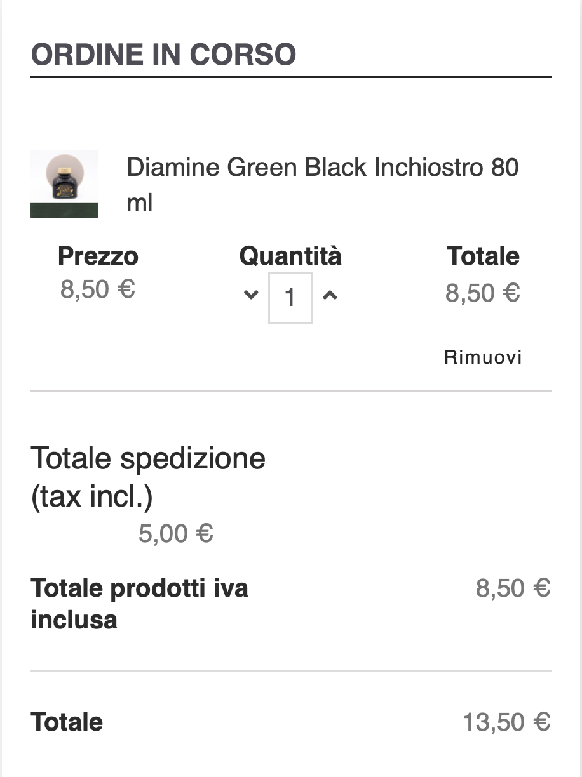
Task: Decrease quantity with the down chevron
Action: point(251,295)
